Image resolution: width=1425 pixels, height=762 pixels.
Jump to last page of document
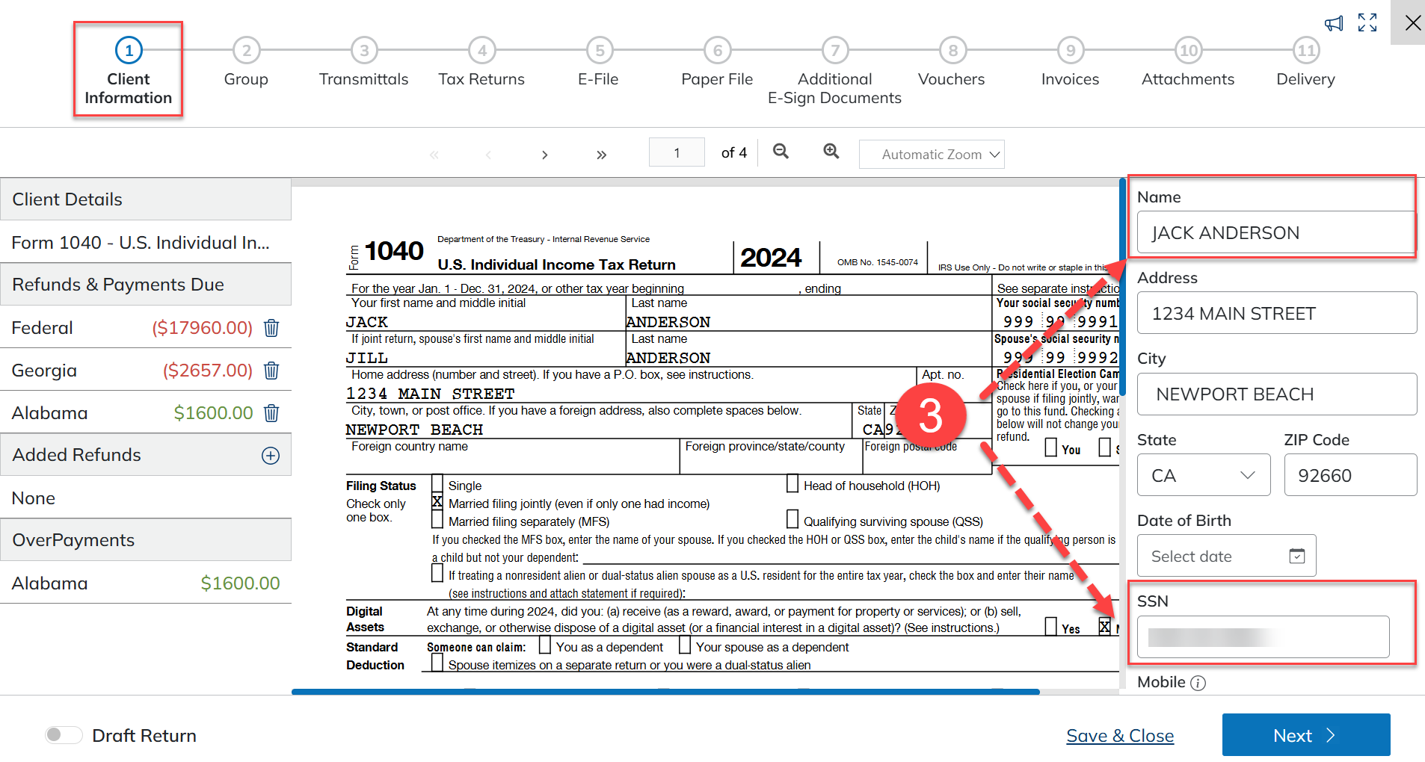click(x=601, y=155)
